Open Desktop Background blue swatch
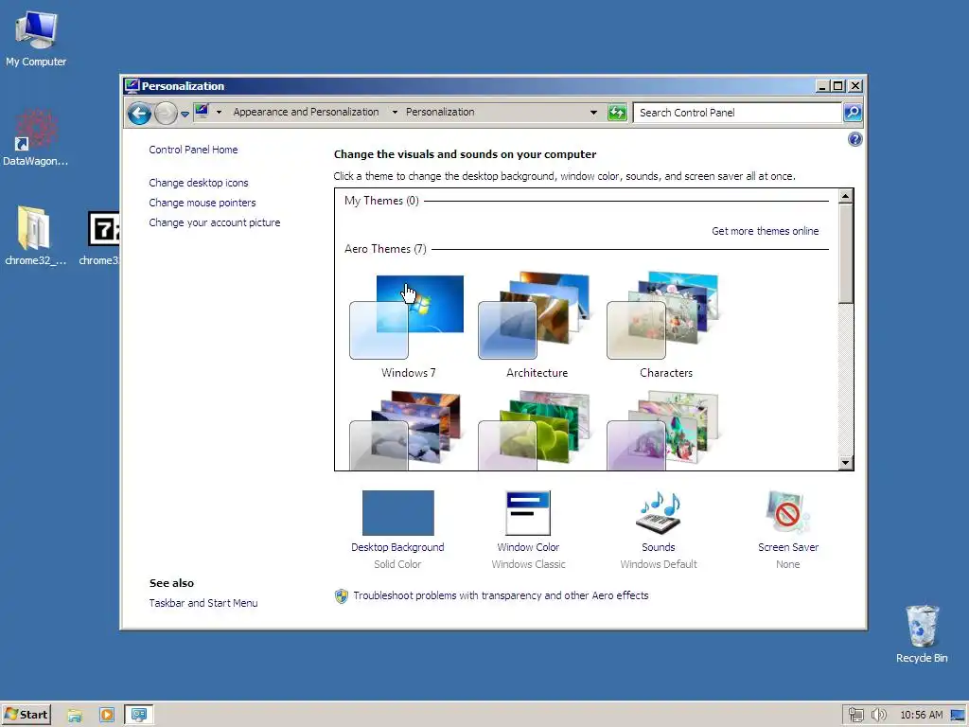Screen dimensions: 969x727 point(398,513)
